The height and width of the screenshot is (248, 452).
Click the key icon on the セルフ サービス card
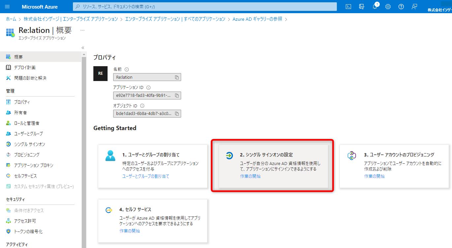click(x=109, y=210)
